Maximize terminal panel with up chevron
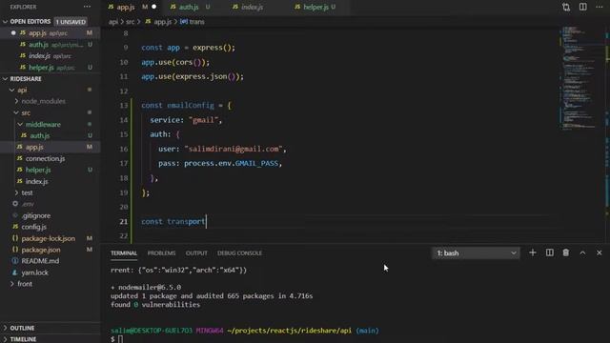 [582, 252]
